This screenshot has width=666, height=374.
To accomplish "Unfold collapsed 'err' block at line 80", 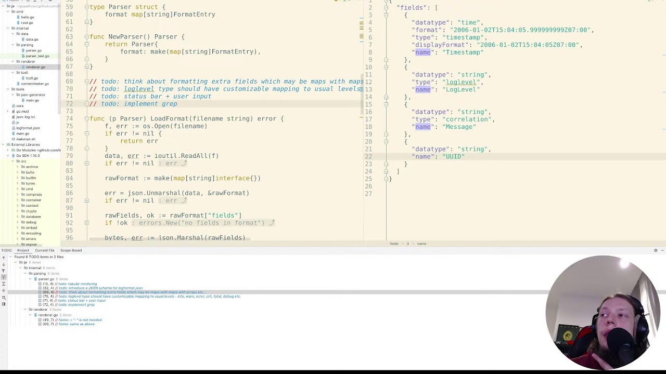I will pyautogui.click(x=86, y=163).
